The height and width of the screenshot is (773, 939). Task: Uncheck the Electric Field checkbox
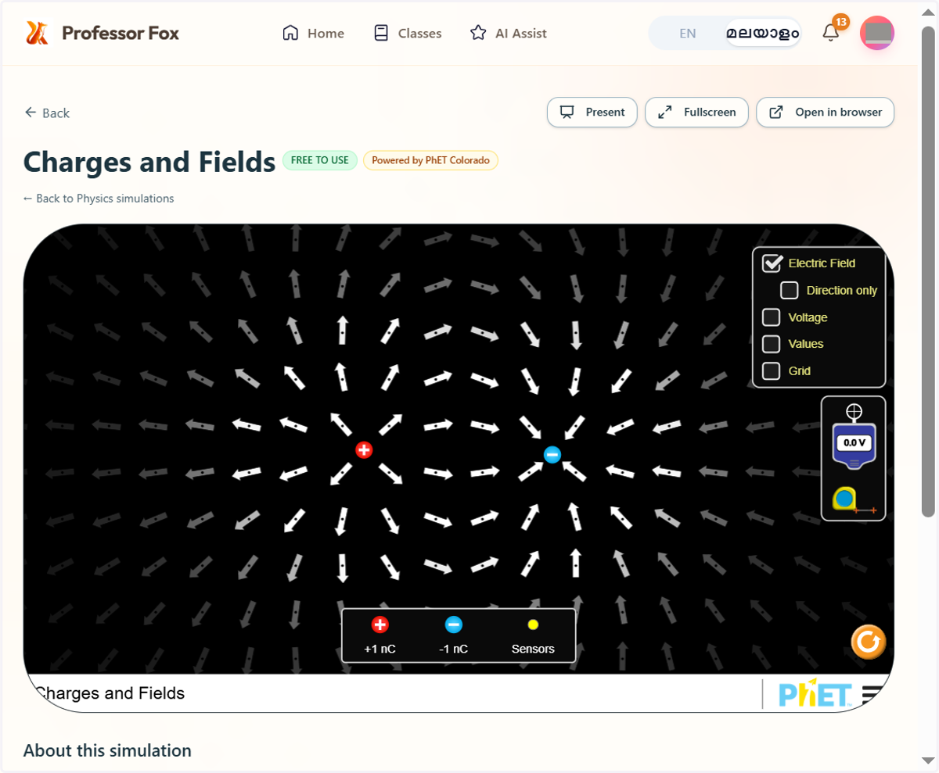click(x=772, y=263)
